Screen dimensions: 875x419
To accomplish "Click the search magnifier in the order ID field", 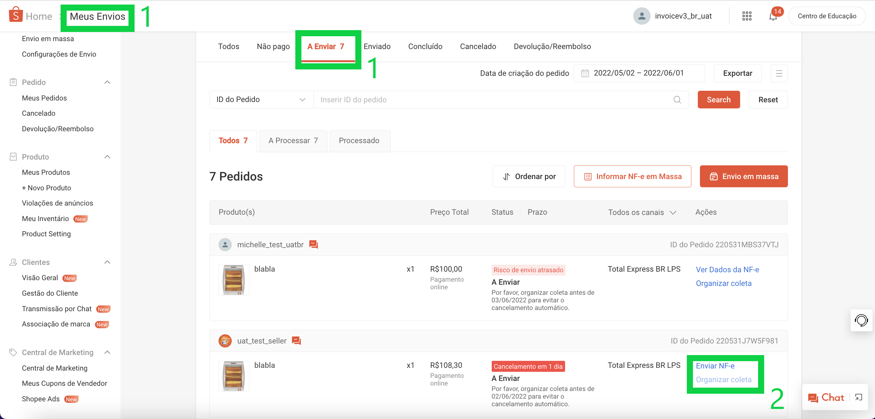I will pos(677,100).
